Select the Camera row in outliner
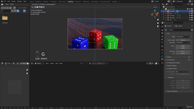Viewport: 194px width, 109px height. pyautogui.click(x=177, y=11)
